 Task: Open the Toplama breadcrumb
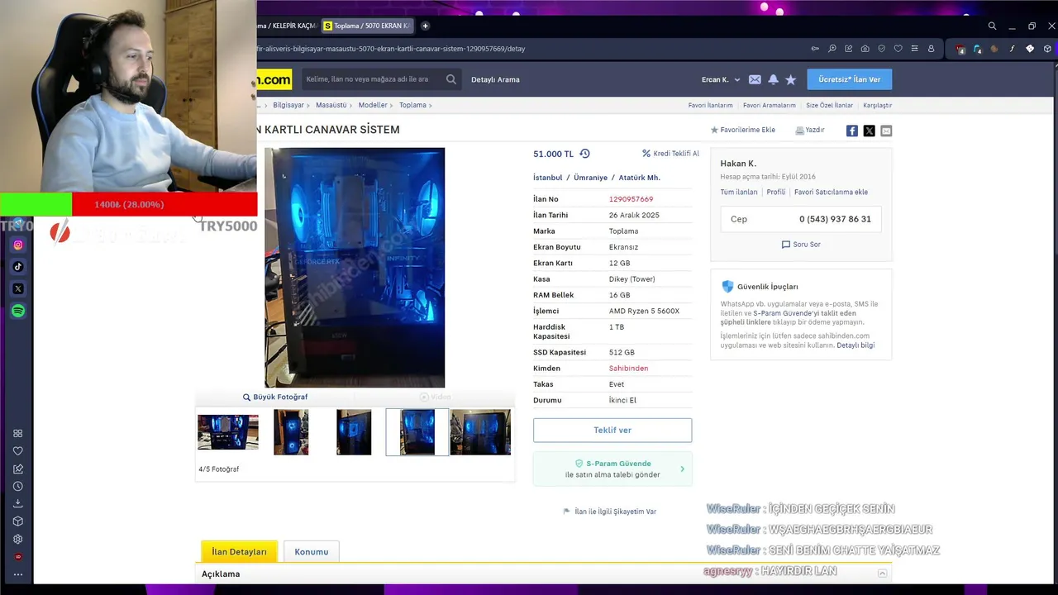click(x=412, y=105)
